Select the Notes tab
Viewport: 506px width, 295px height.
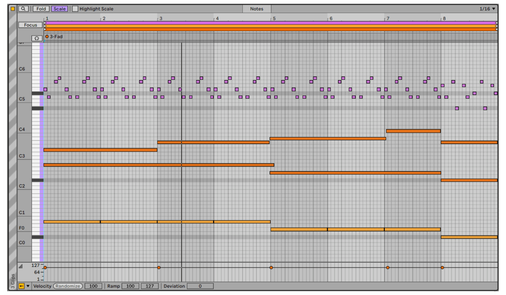[257, 9]
